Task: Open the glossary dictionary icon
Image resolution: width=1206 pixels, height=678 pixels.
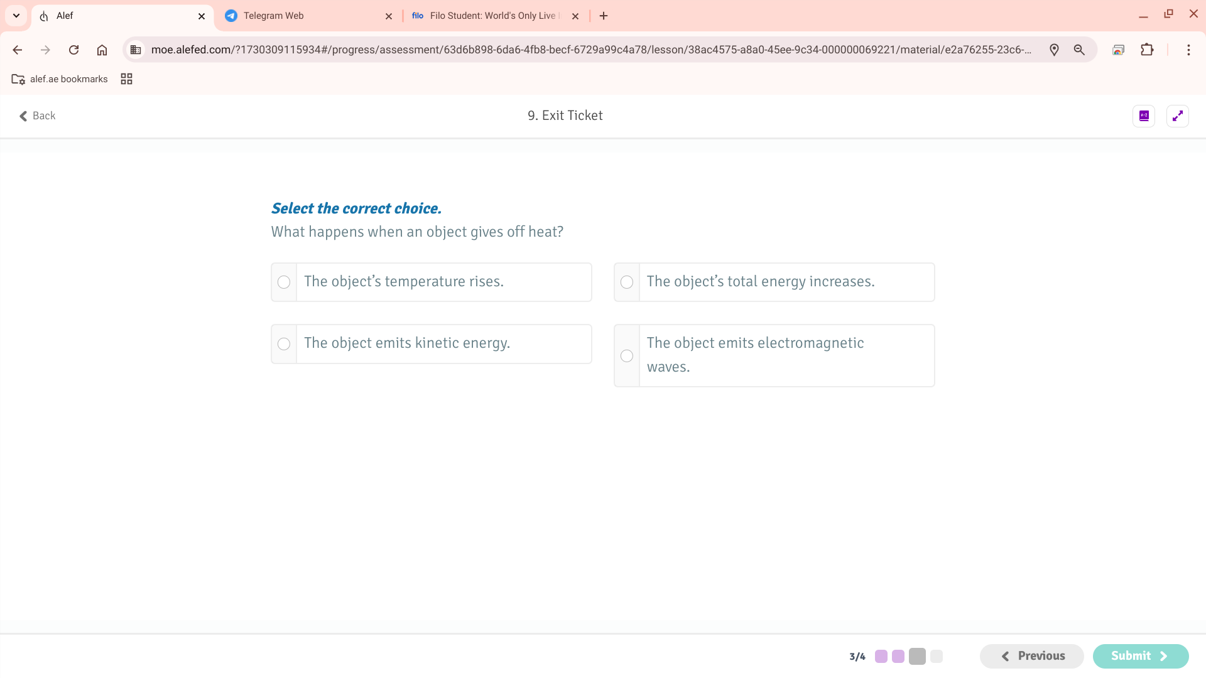Action: pyautogui.click(x=1144, y=116)
